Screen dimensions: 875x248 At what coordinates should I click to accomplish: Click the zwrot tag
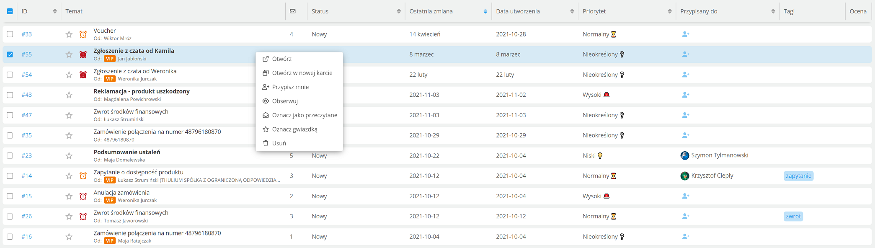point(793,217)
